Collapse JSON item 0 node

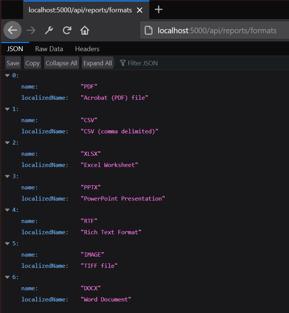point(7,75)
